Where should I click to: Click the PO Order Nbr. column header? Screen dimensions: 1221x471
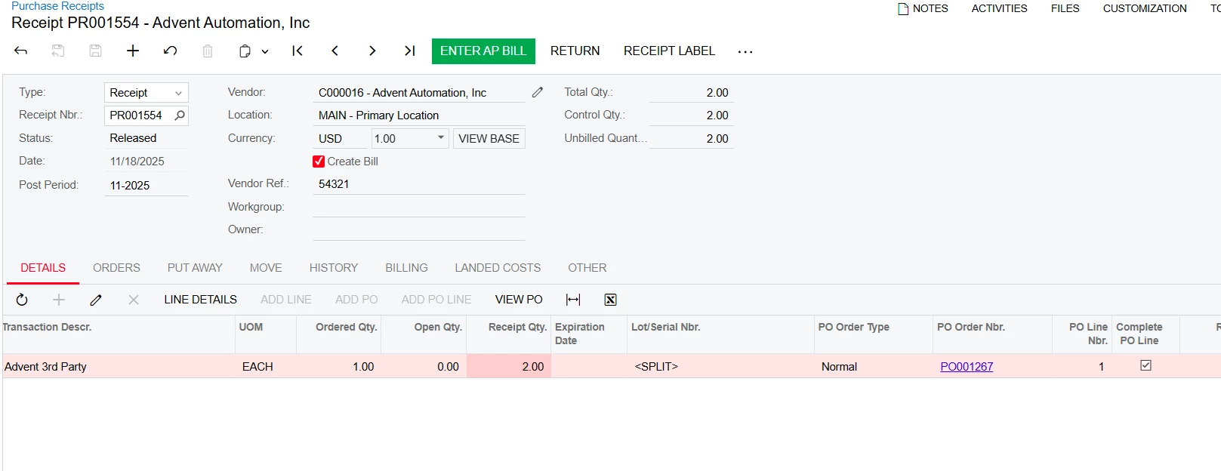992,334
